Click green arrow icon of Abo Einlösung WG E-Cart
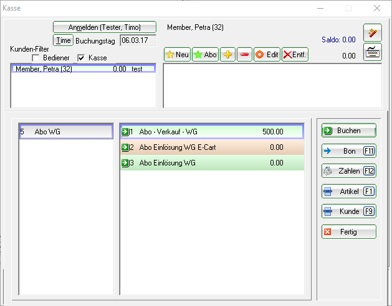 tap(125, 147)
